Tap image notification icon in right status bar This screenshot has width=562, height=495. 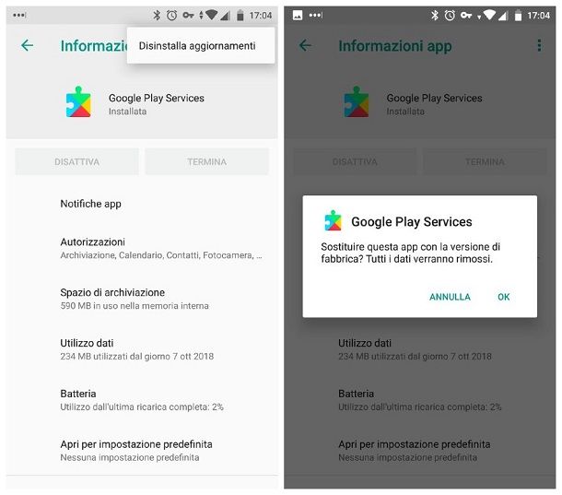(x=298, y=16)
